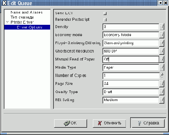
Task: Increase Number of Copies with up arrow
Action: pyautogui.click(x=162, y=74)
